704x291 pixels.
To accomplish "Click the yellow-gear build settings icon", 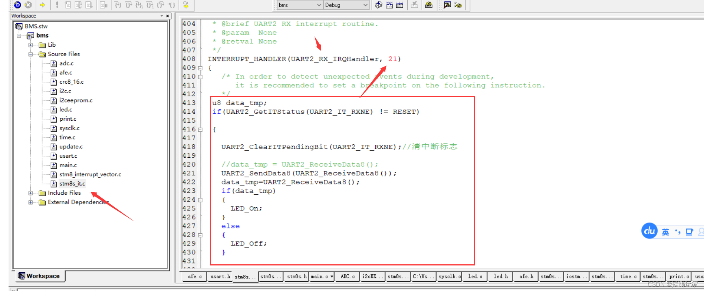I will click(429, 5).
